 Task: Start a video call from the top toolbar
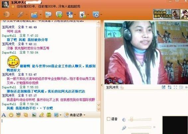(x=6, y=14)
